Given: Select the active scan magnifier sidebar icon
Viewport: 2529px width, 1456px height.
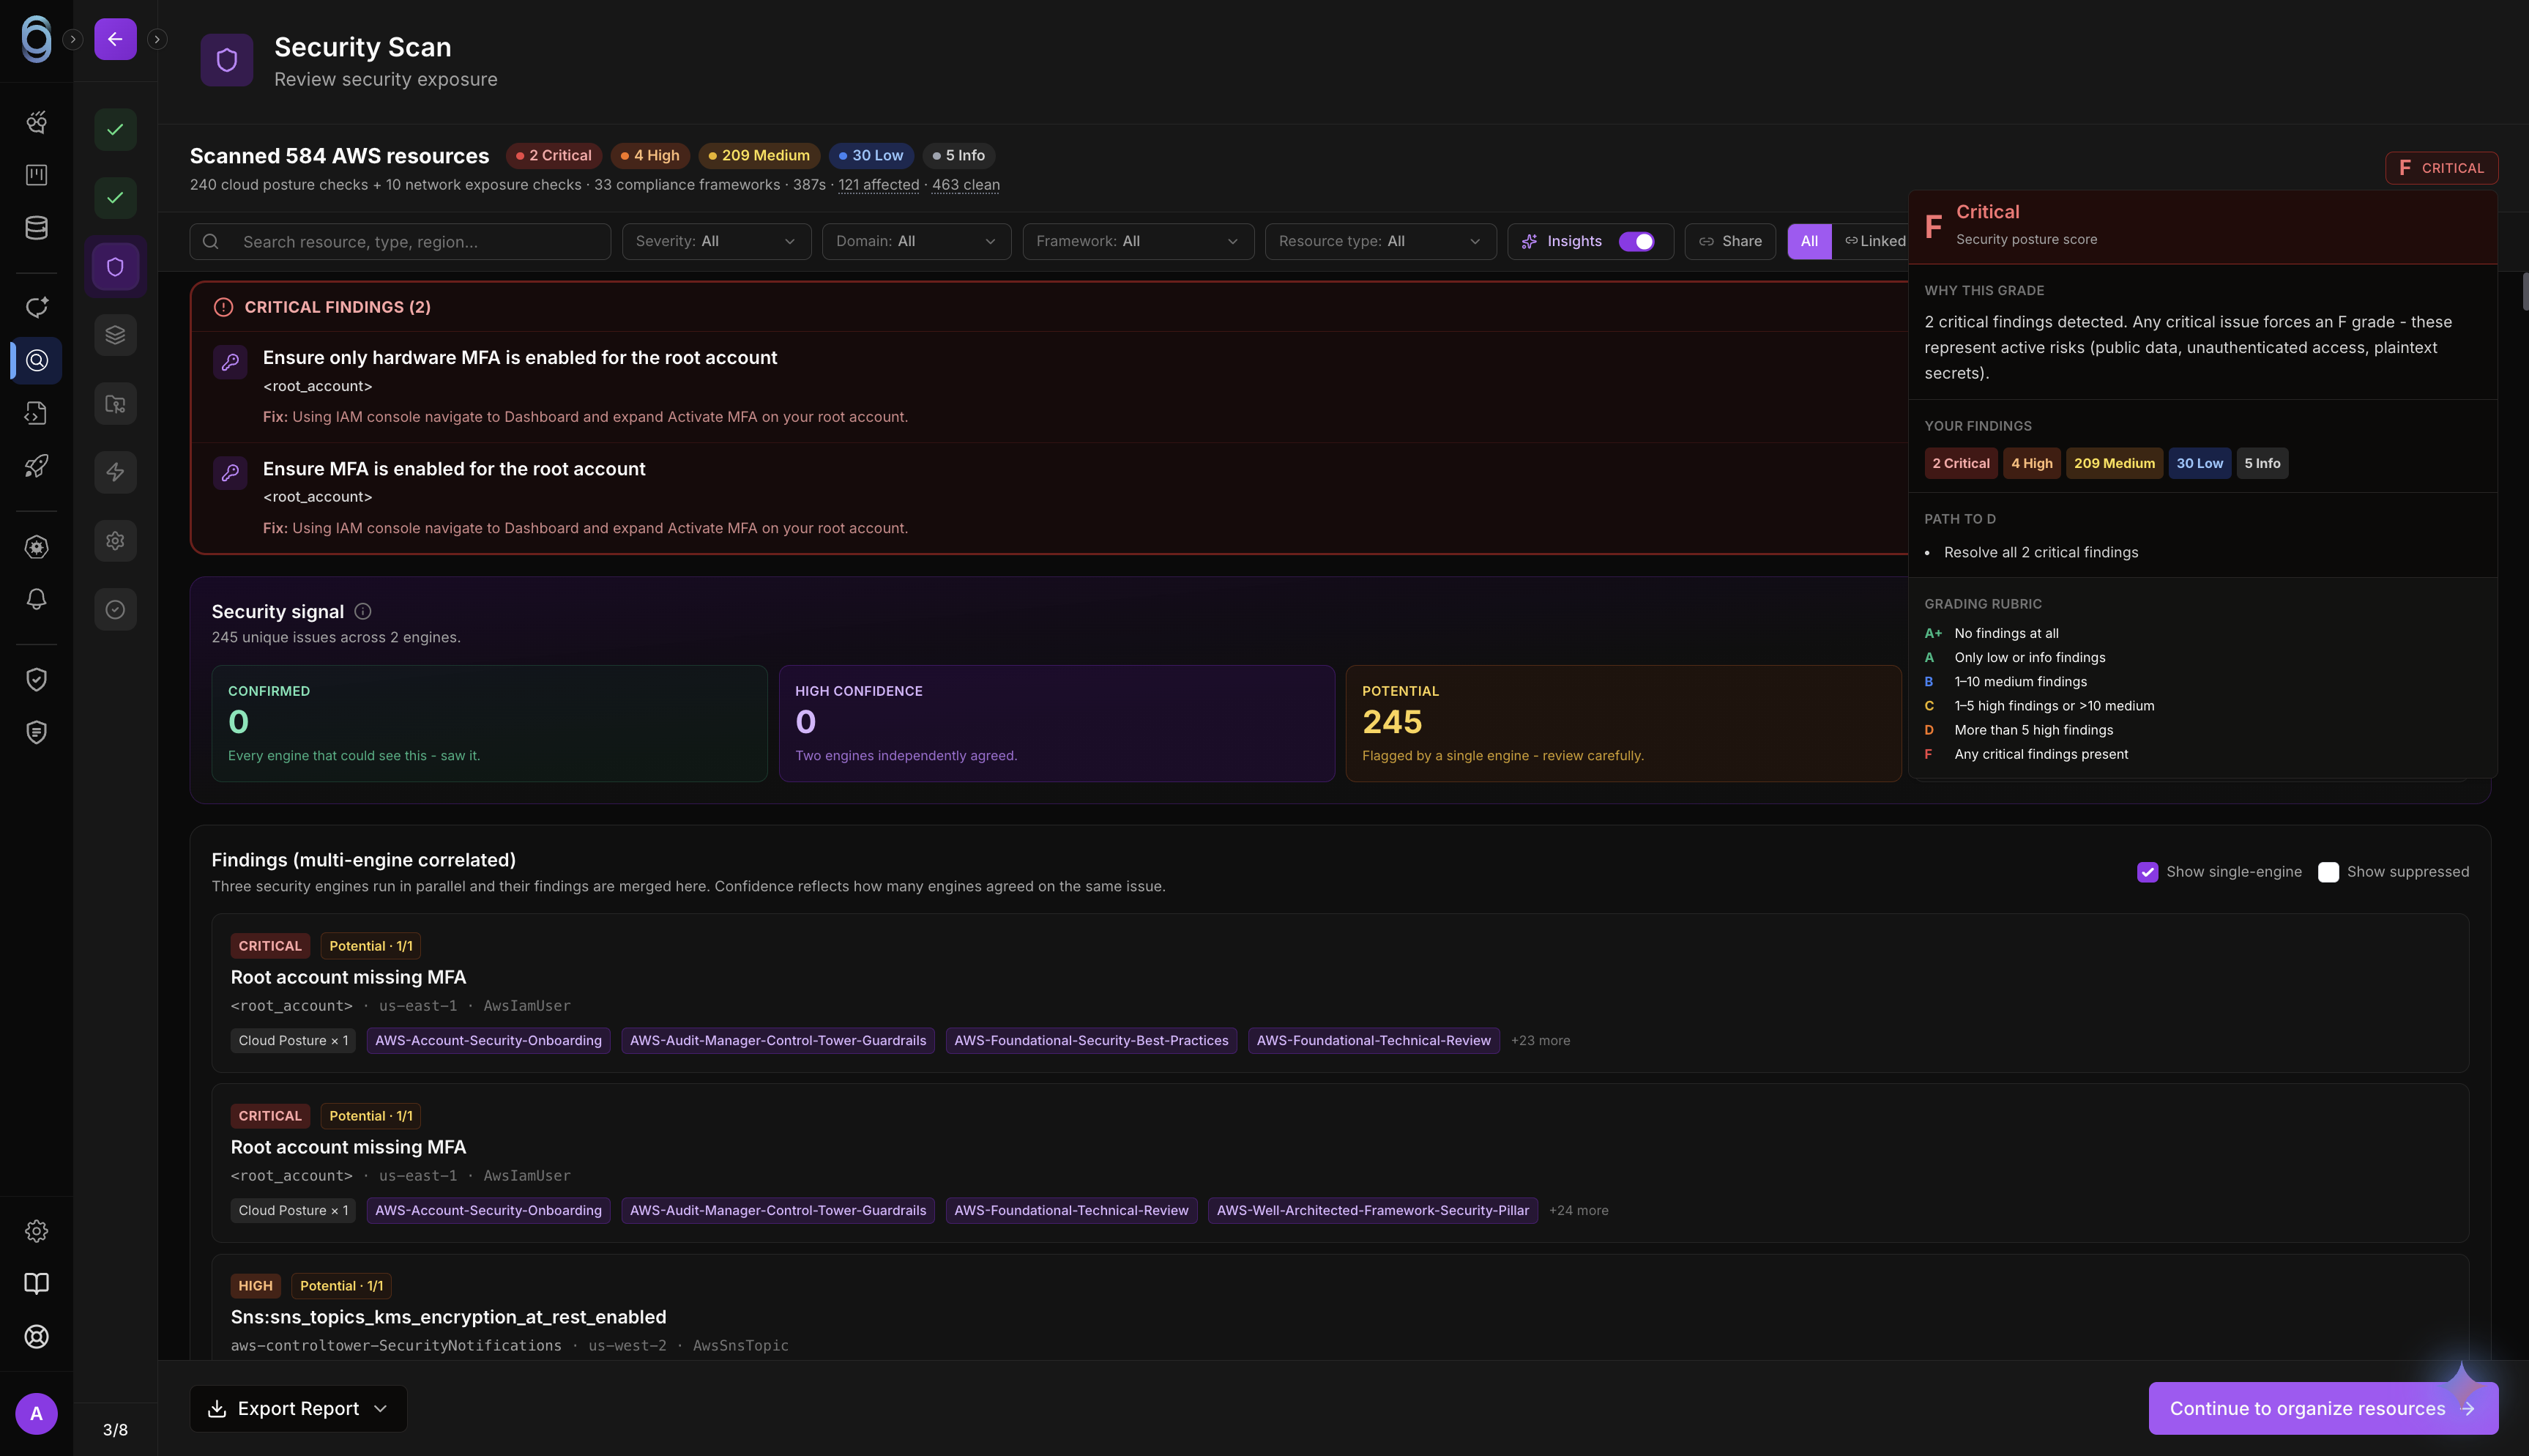Looking at the screenshot, I should [36, 360].
